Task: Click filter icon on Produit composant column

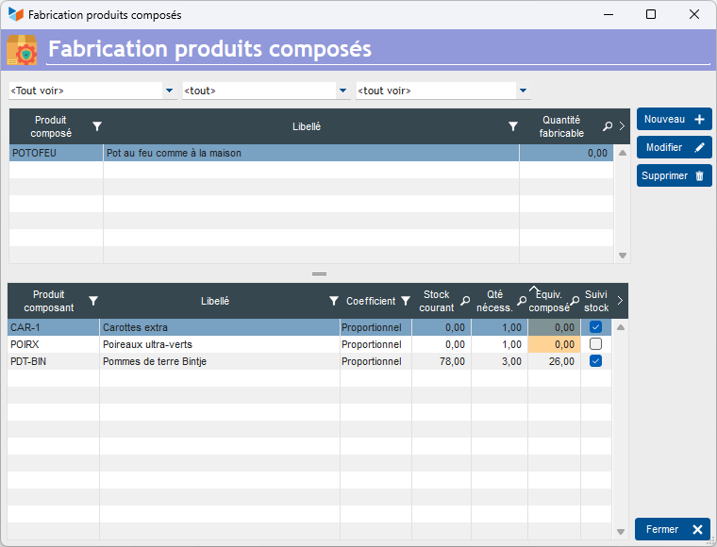Action: click(93, 301)
